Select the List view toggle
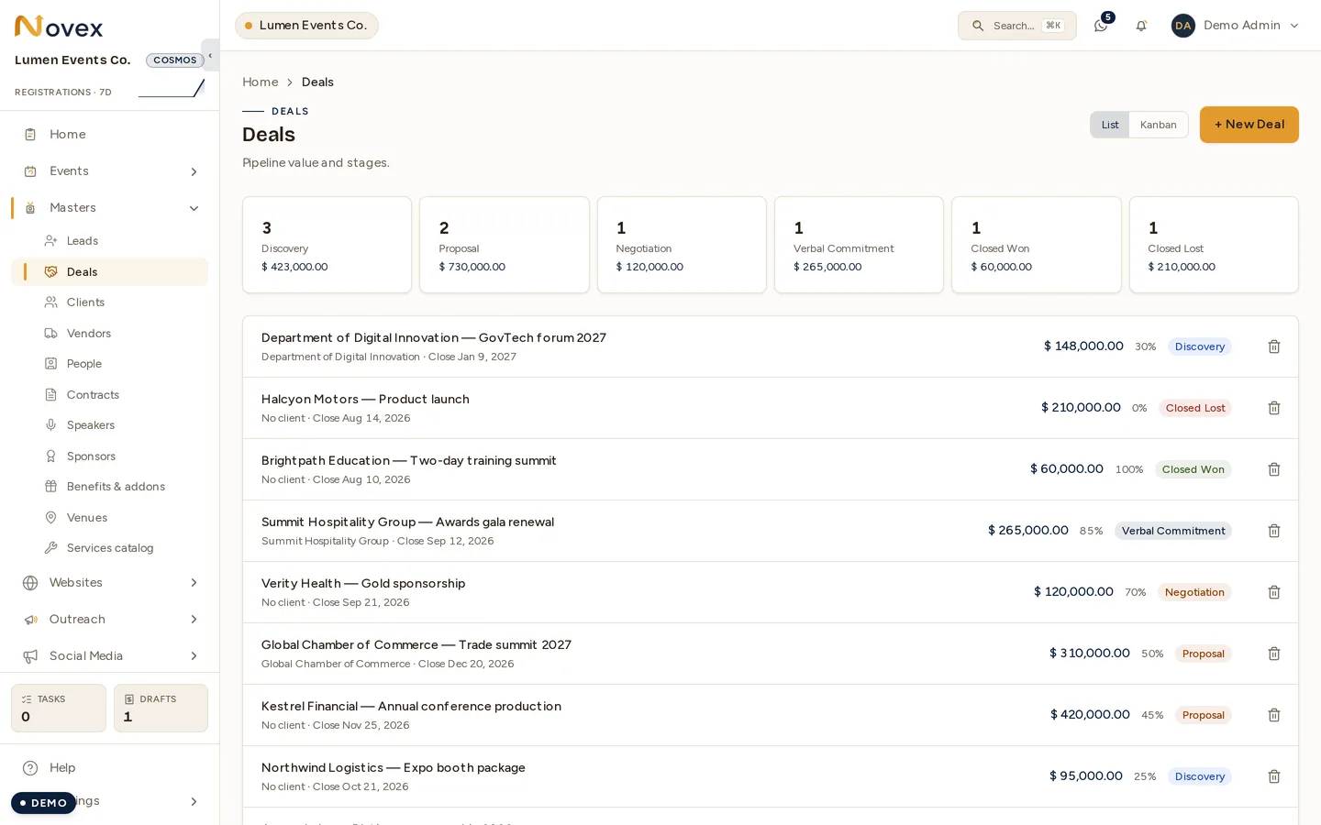 pos(1110,125)
